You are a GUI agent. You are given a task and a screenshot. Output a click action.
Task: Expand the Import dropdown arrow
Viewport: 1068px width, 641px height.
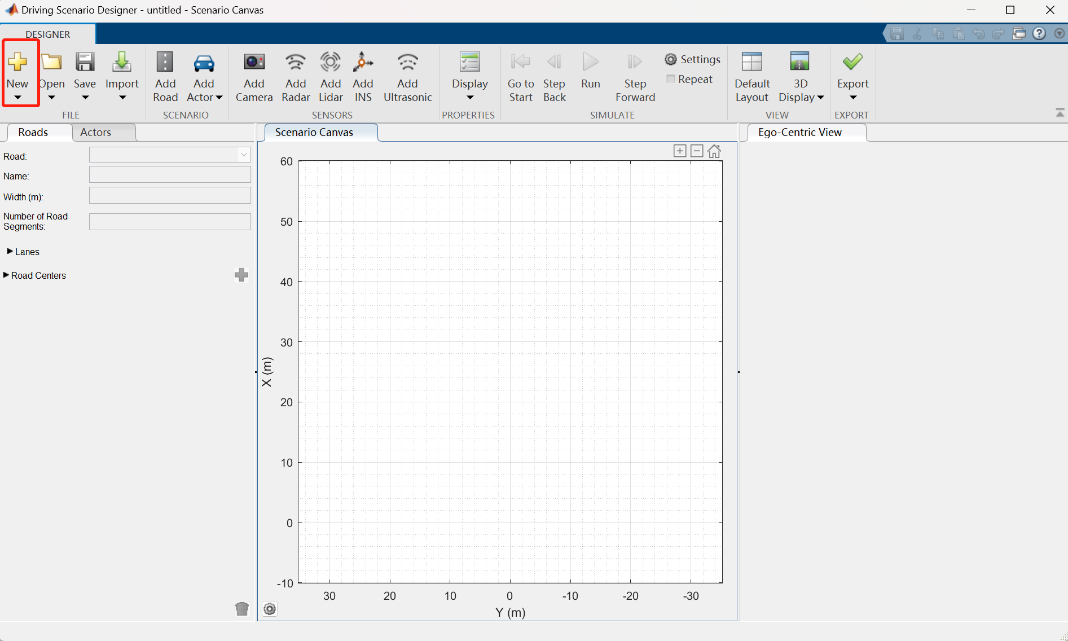(122, 98)
